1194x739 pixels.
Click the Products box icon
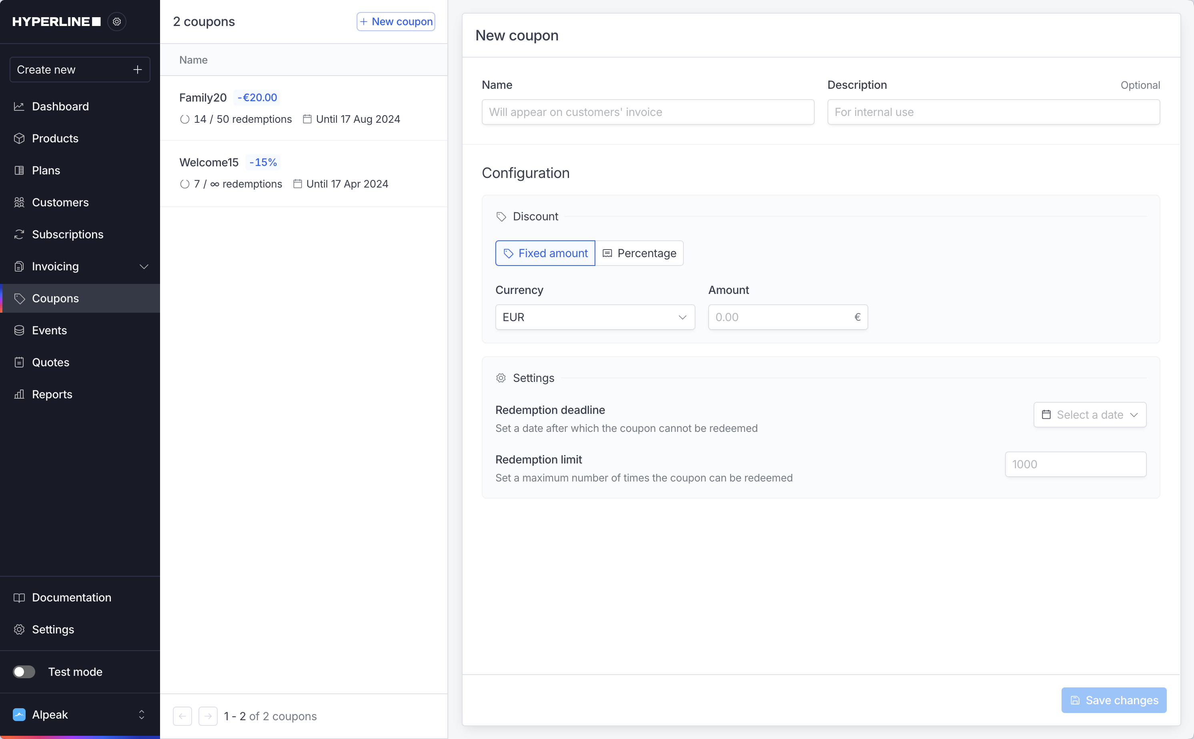point(19,138)
